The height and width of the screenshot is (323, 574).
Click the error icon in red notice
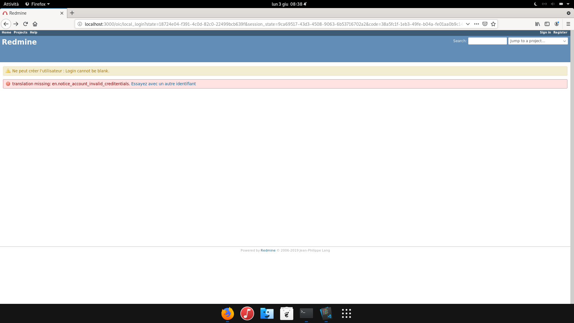coord(8,84)
